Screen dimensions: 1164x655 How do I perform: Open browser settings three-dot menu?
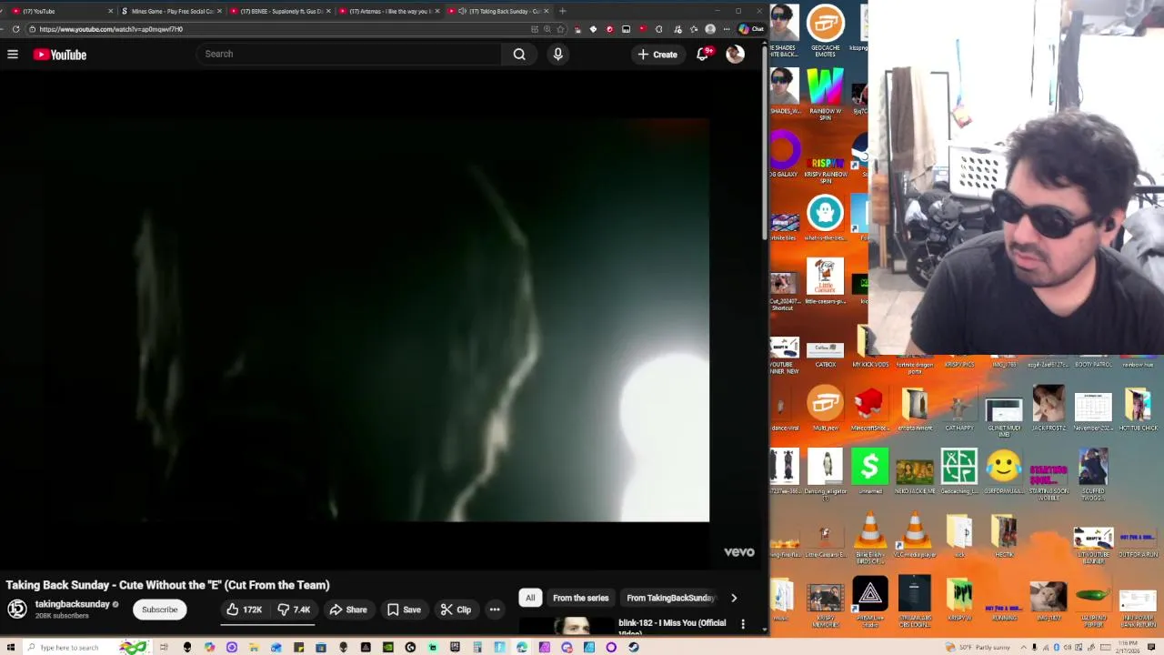pyautogui.click(x=726, y=29)
